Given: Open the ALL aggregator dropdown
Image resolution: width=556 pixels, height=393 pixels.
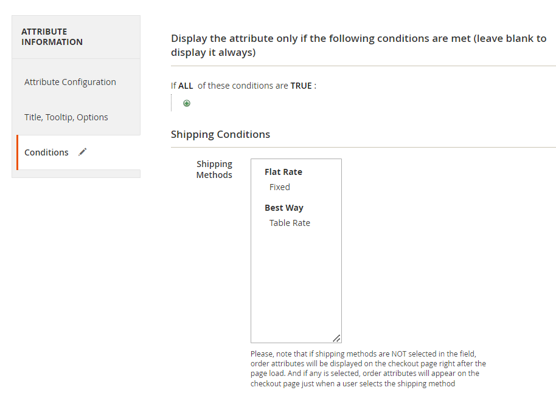Looking at the screenshot, I should (x=186, y=86).
